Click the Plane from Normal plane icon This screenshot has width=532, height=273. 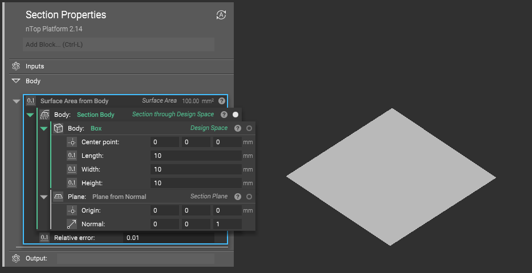click(58, 197)
